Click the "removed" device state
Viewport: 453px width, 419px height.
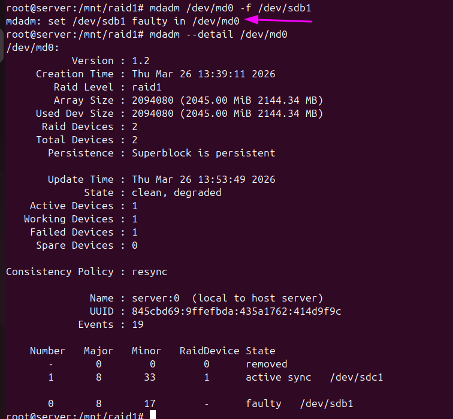click(266, 364)
